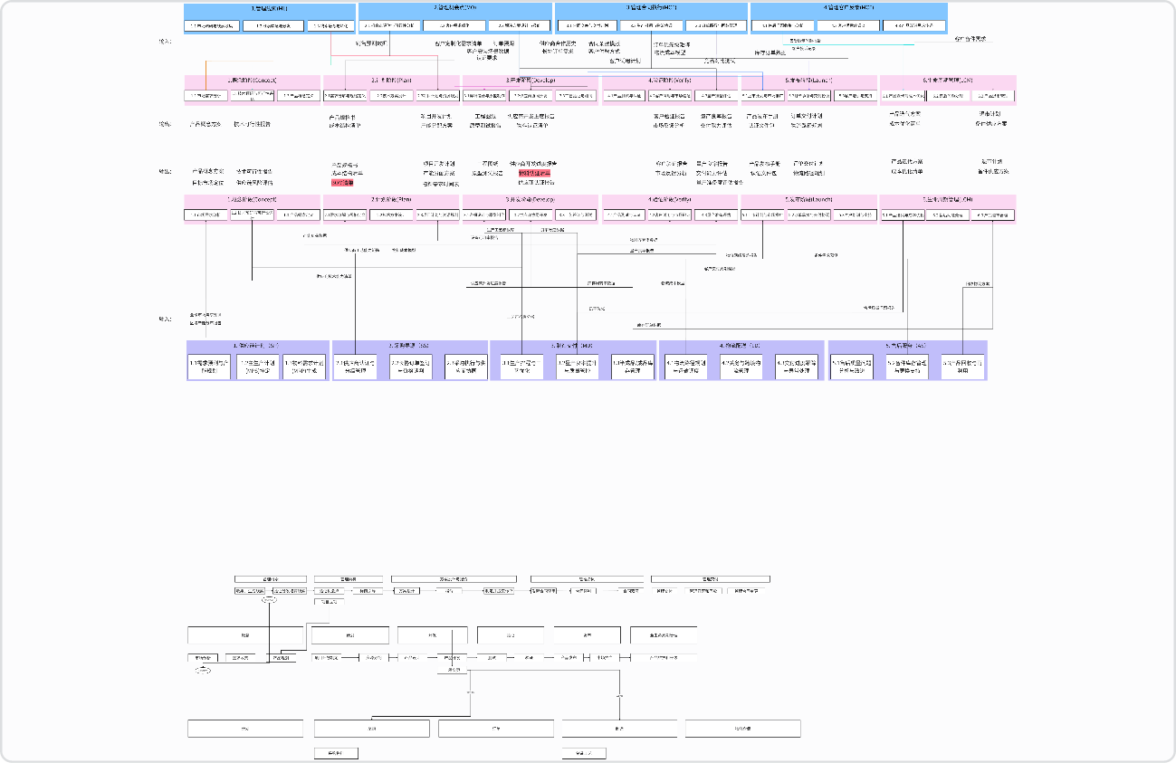The height and width of the screenshot is (763, 1176).
Task: Click the Verify phase header below the blue row
Action: [x=670, y=81]
